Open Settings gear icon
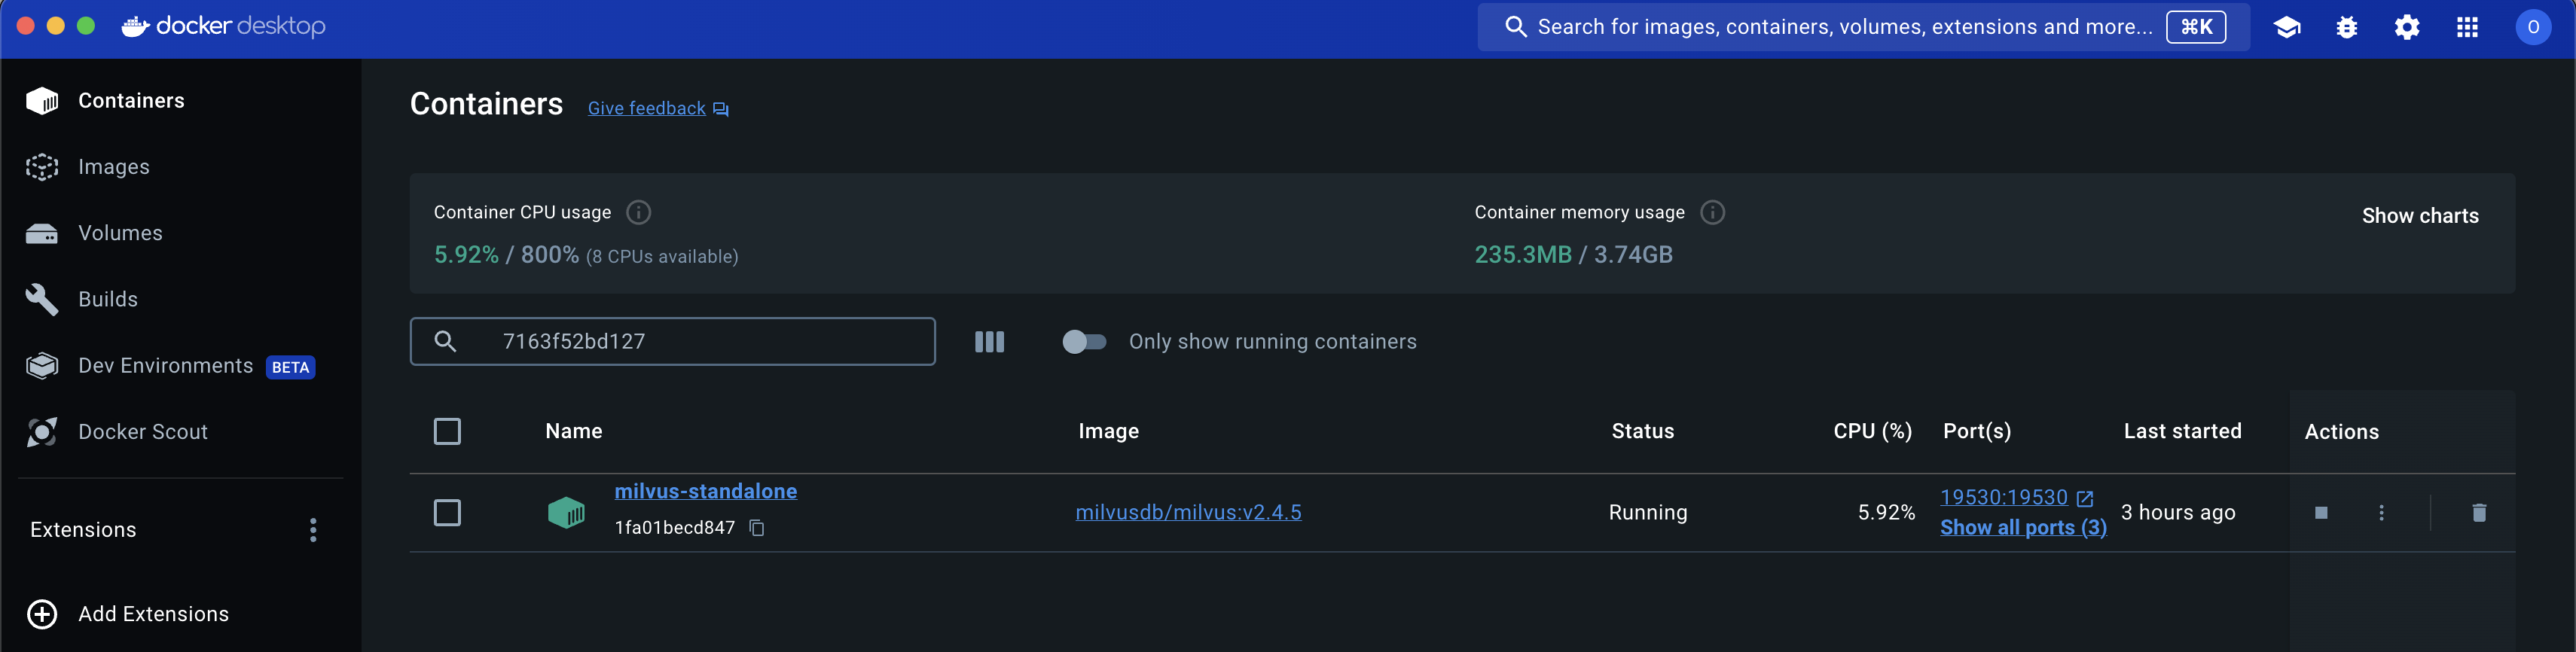 point(2407,27)
